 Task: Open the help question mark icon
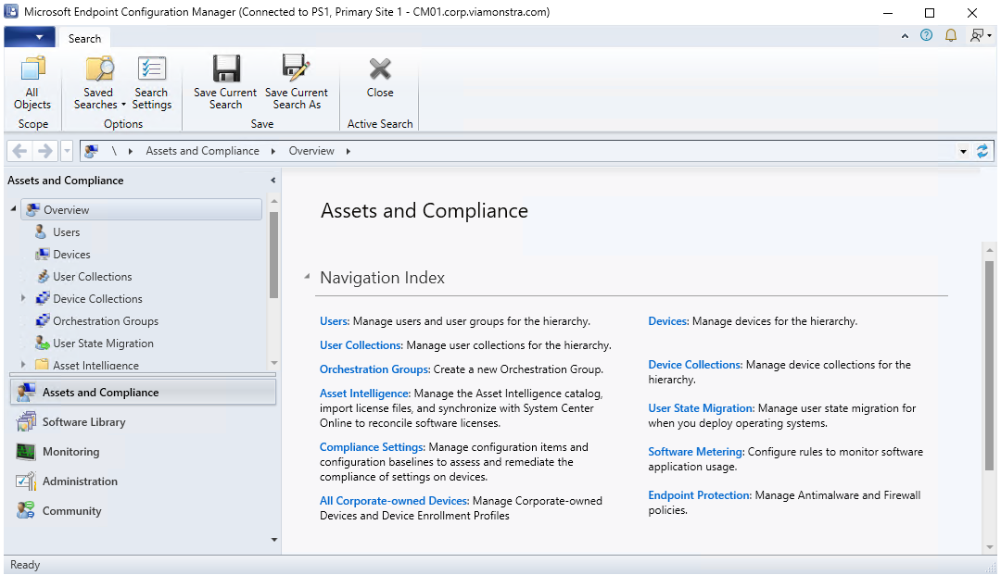(926, 36)
